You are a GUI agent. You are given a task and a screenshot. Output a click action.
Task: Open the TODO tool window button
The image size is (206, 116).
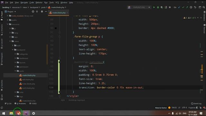(33, 103)
